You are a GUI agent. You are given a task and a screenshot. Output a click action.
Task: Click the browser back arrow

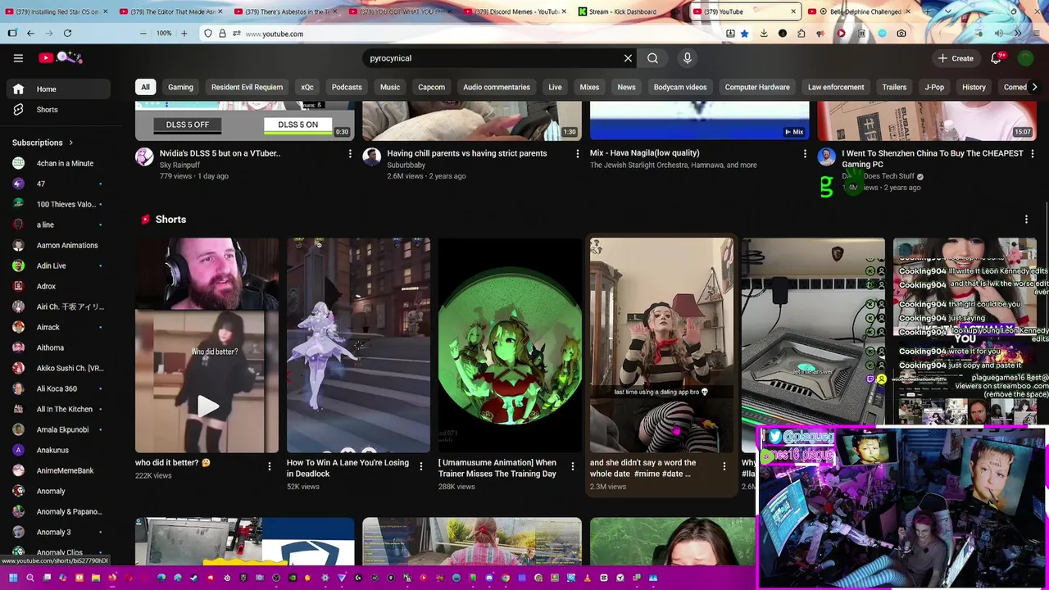[x=30, y=34]
